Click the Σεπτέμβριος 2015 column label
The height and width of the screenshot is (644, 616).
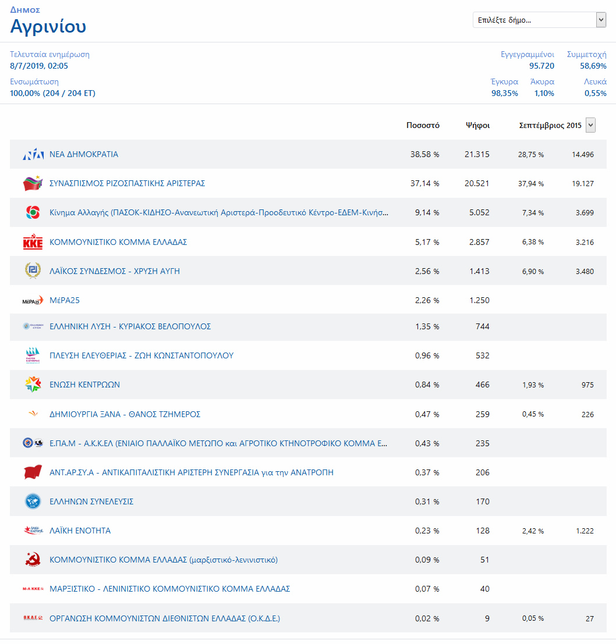(550, 125)
